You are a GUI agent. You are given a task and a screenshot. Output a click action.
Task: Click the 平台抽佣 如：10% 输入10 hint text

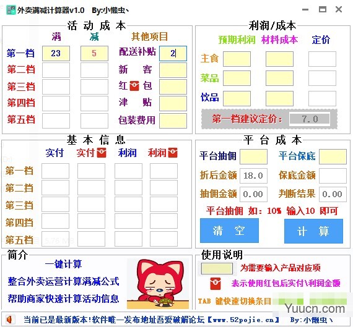click(272, 211)
